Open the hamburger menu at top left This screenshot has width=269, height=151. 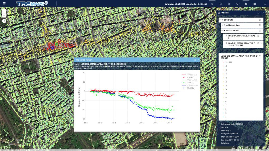coord(4,4)
